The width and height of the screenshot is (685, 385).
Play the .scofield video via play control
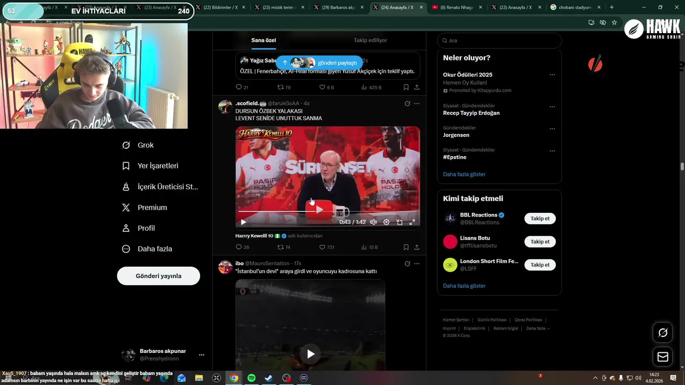(243, 222)
